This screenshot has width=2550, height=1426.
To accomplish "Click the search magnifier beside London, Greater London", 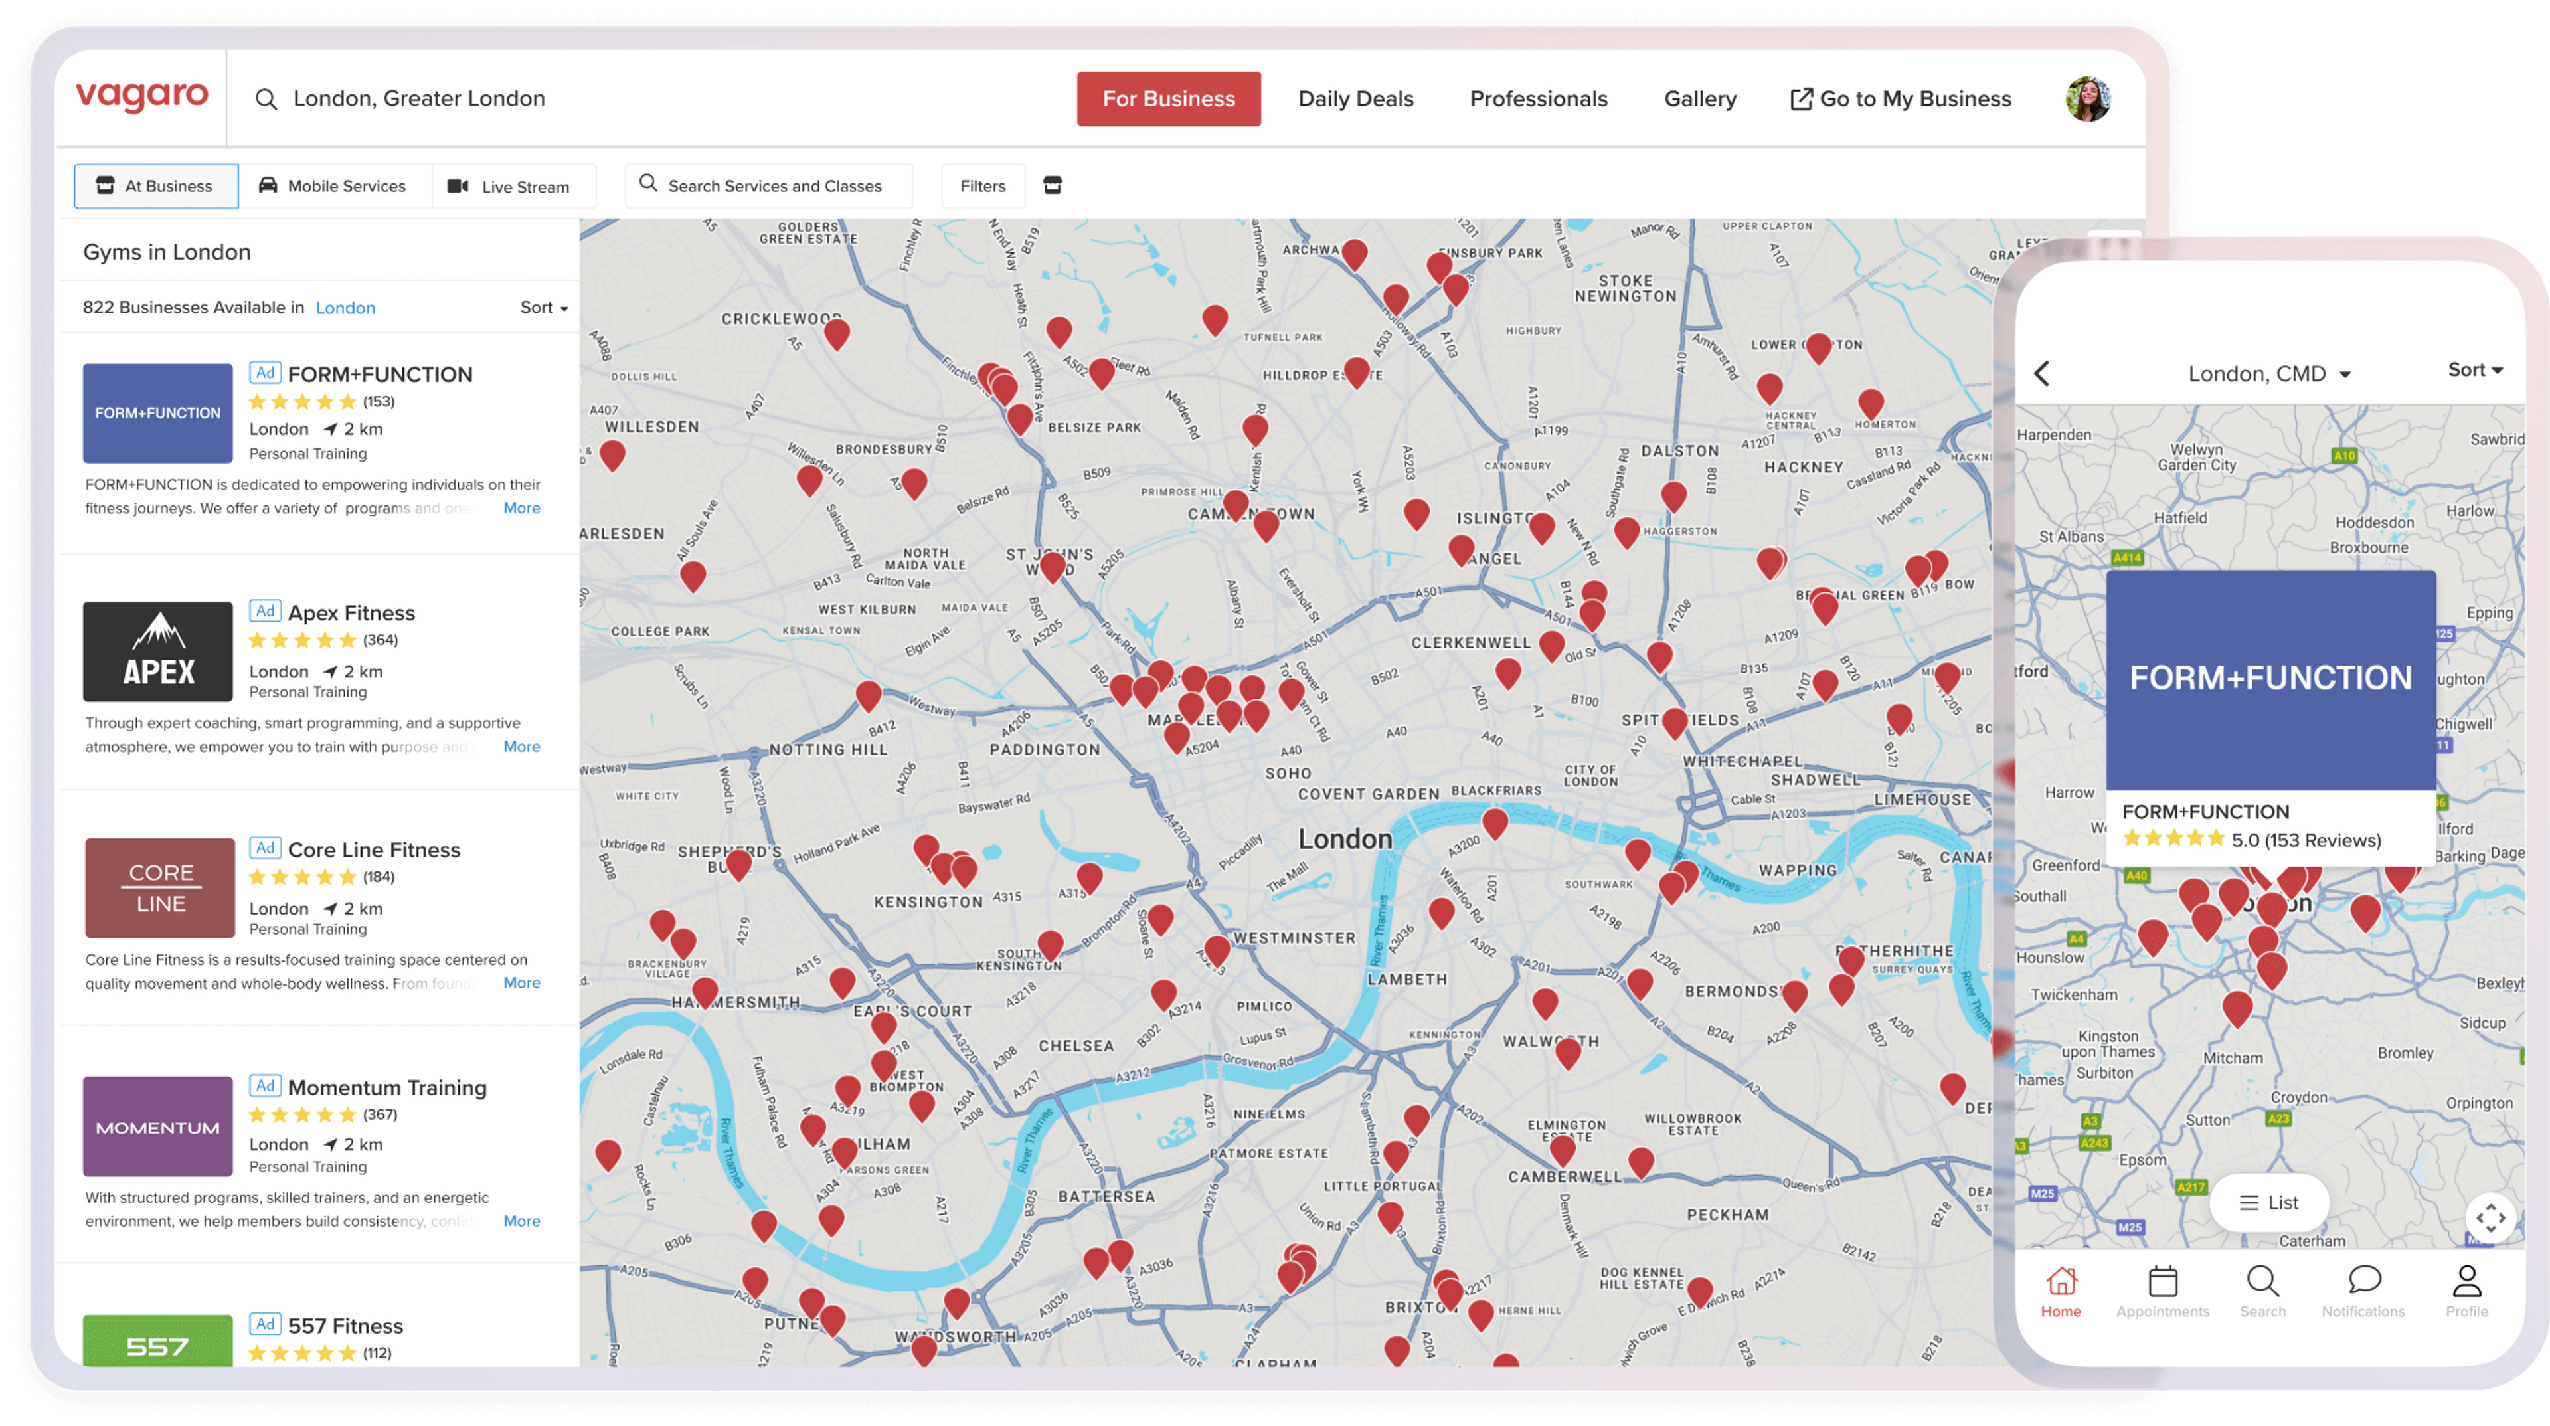I will pos(266,99).
